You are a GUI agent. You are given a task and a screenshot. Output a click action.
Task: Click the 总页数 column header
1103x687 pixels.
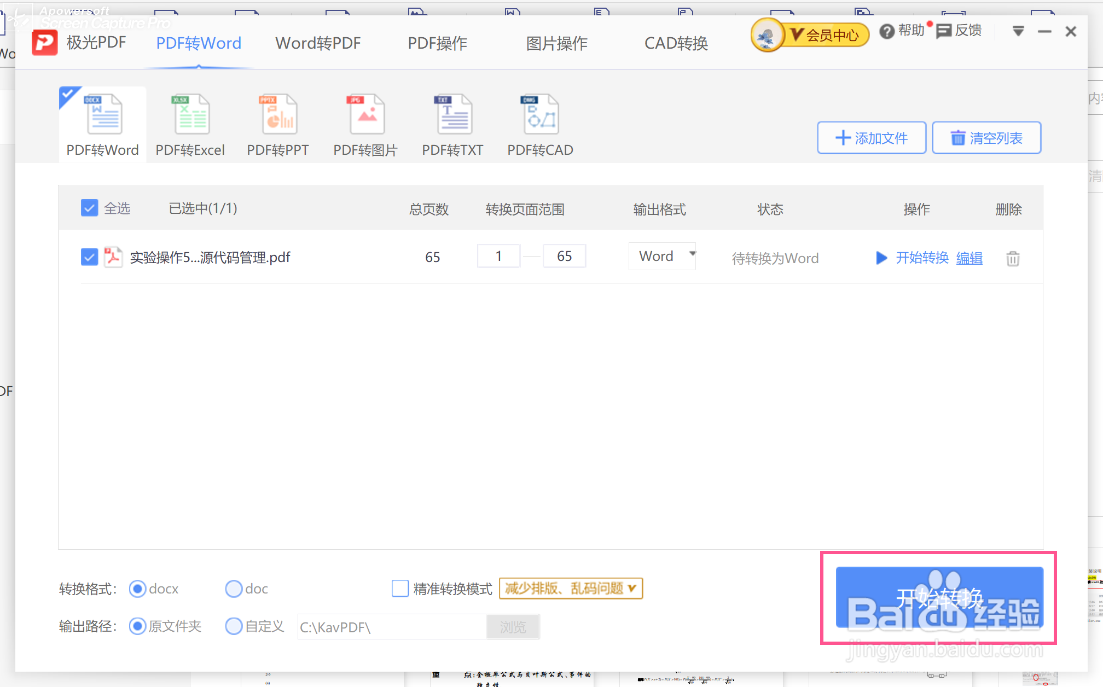coord(429,209)
